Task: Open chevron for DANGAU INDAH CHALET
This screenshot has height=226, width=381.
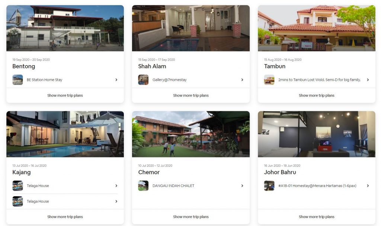Action: pyautogui.click(x=242, y=186)
